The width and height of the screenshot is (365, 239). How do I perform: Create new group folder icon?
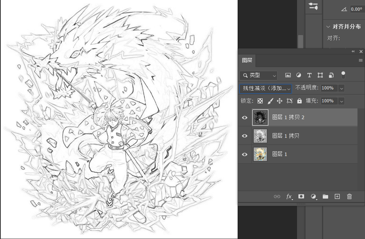coord(325,197)
